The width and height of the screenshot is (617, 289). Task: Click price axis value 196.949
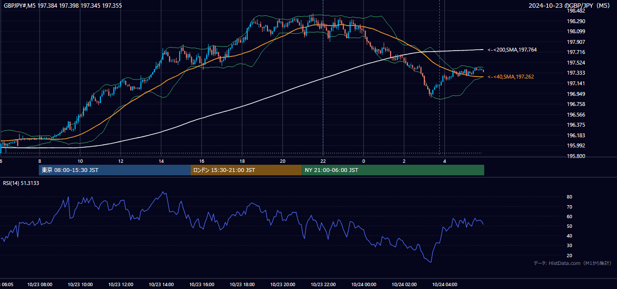pyautogui.click(x=575, y=94)
